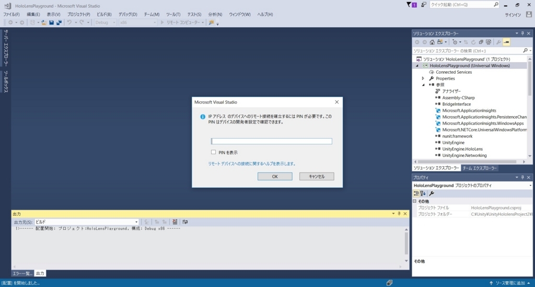Pin the Output panel with auto-hide pushpin
Viewport: 535px width, 287px height.
(x=399, y=214)
